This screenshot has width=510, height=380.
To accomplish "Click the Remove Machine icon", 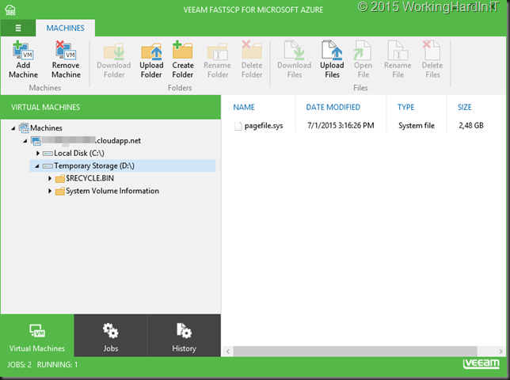I will coord(66,51).
